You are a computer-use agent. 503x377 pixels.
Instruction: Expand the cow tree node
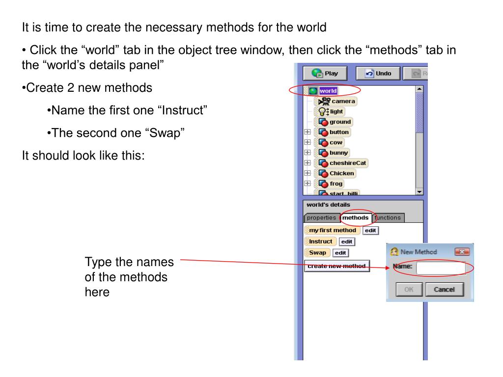307,142
